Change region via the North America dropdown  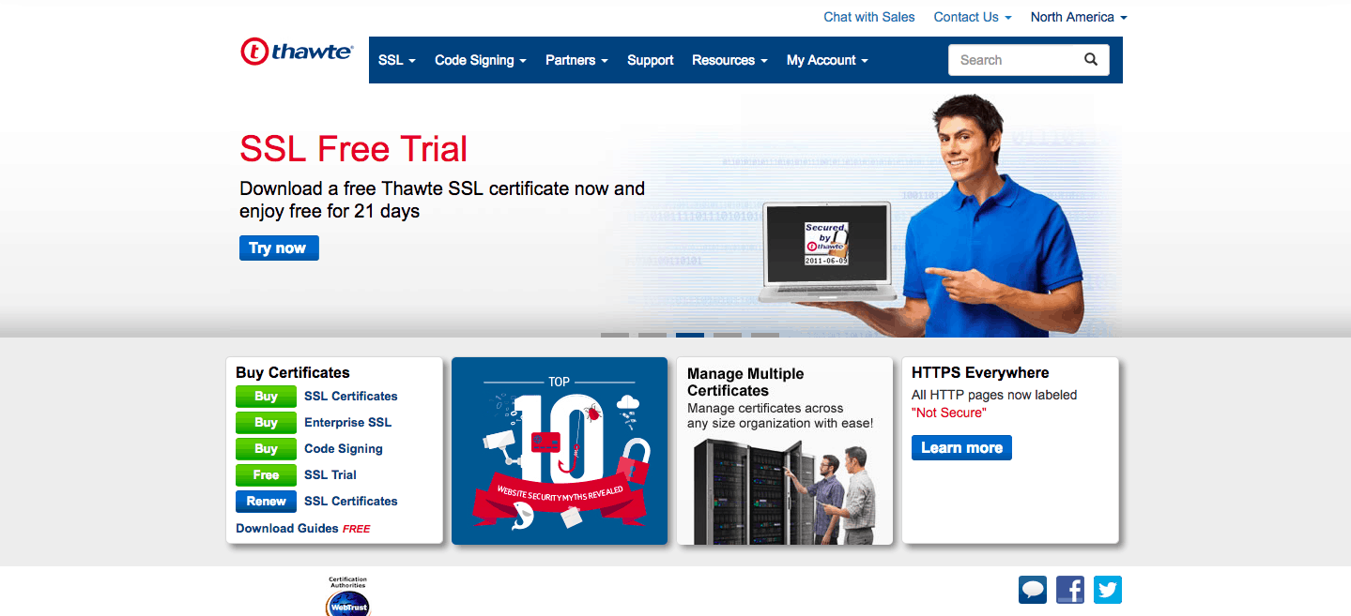(1077, 16)
